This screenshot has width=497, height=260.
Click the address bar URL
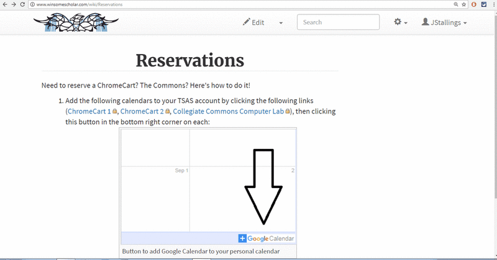click(80, 4)
